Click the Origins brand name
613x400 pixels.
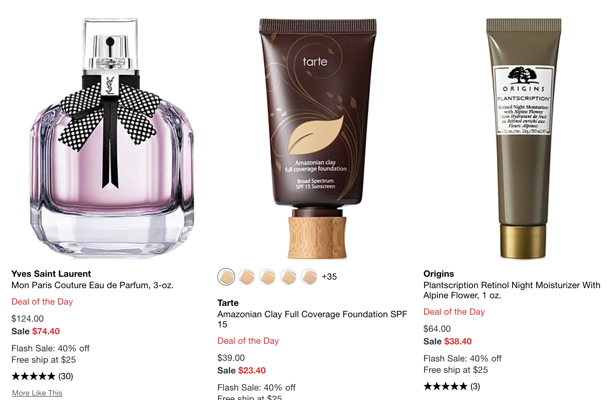439,274
